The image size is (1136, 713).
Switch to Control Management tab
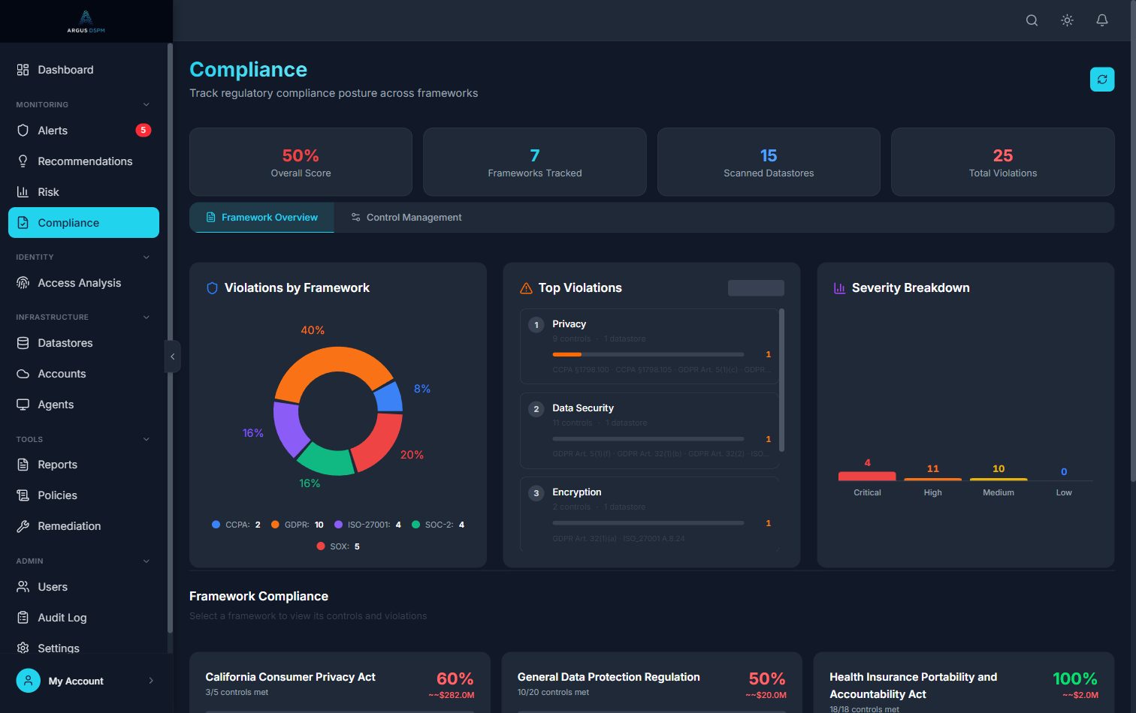click(x=406, y=218)
